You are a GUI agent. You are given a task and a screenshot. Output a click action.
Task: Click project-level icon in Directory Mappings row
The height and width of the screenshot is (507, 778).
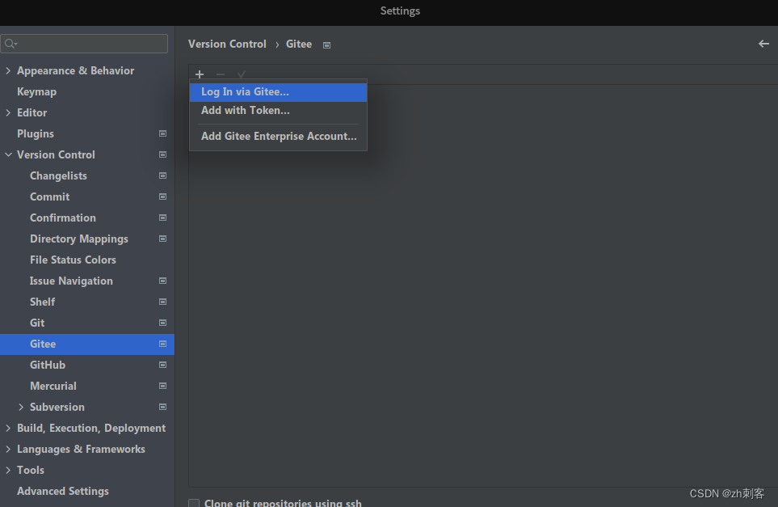click(x=162, y=239)
